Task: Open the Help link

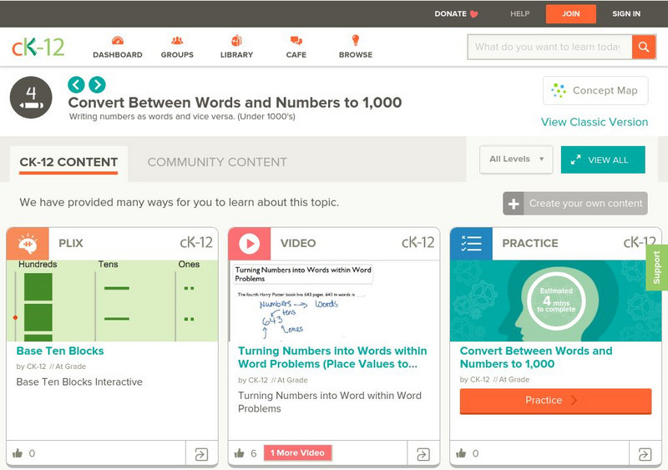Action: coord(519,13)
